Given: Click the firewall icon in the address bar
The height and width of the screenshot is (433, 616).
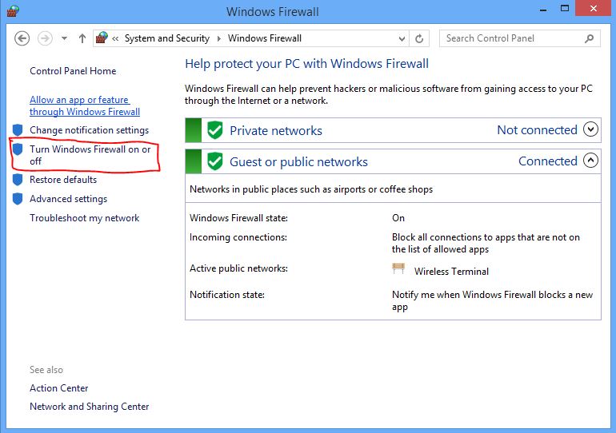Looking at the screenshot, I should (102, 38).
